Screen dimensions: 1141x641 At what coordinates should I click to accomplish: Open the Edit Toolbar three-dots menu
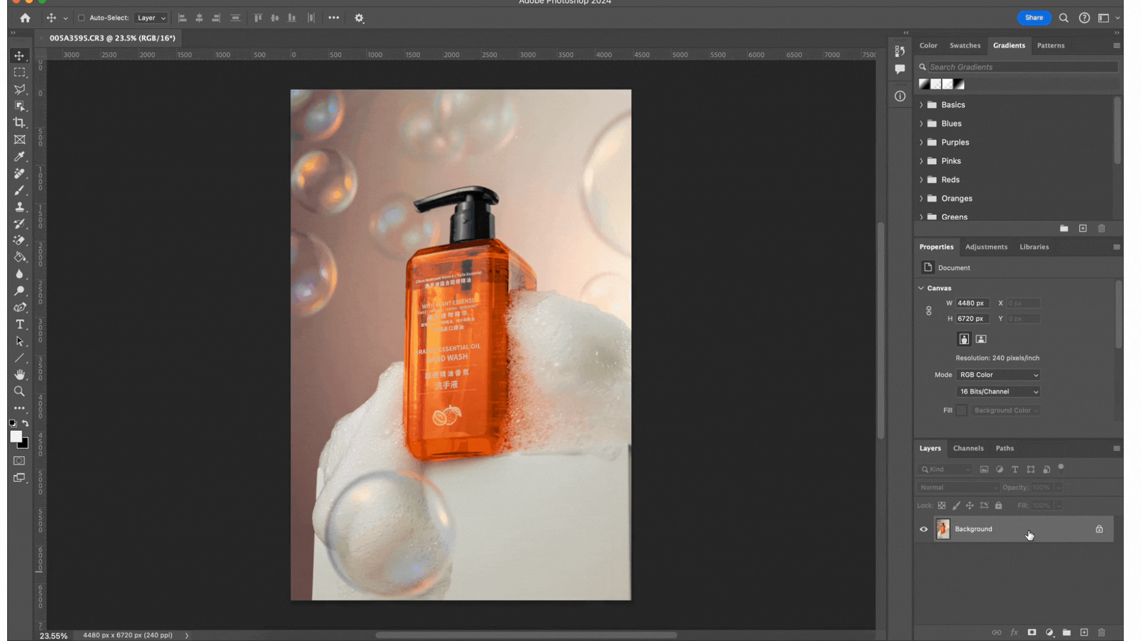[x=20, y=408]
